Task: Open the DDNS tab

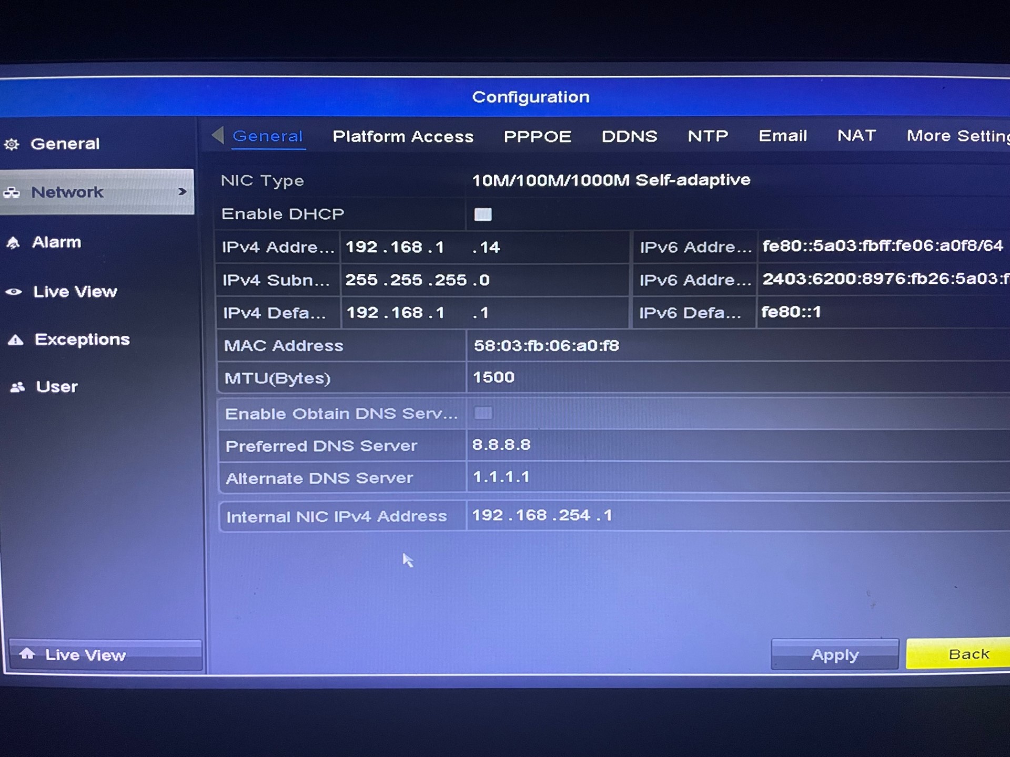Action: 629,137
